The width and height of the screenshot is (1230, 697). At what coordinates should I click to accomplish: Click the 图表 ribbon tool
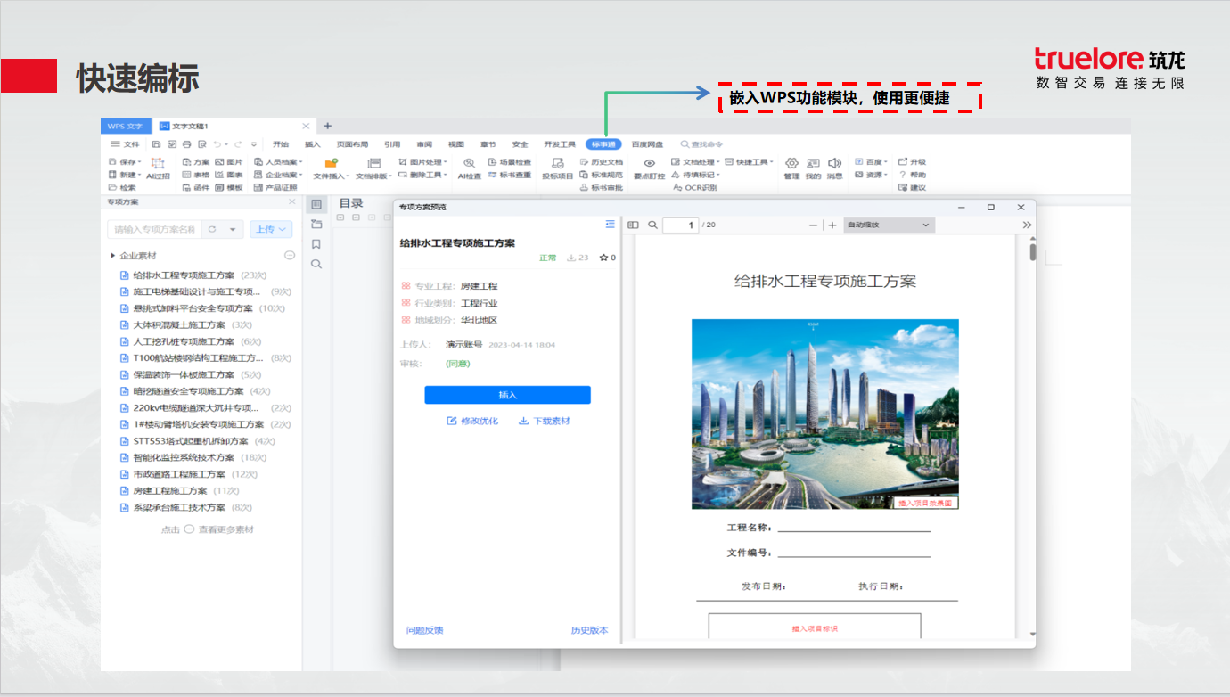(229, 175)
